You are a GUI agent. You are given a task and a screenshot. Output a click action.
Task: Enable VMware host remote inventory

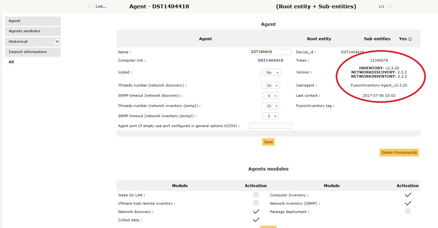[x=256, y=203]
